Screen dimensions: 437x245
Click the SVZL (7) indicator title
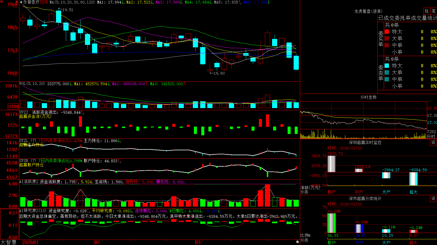[x=28, y=141]
